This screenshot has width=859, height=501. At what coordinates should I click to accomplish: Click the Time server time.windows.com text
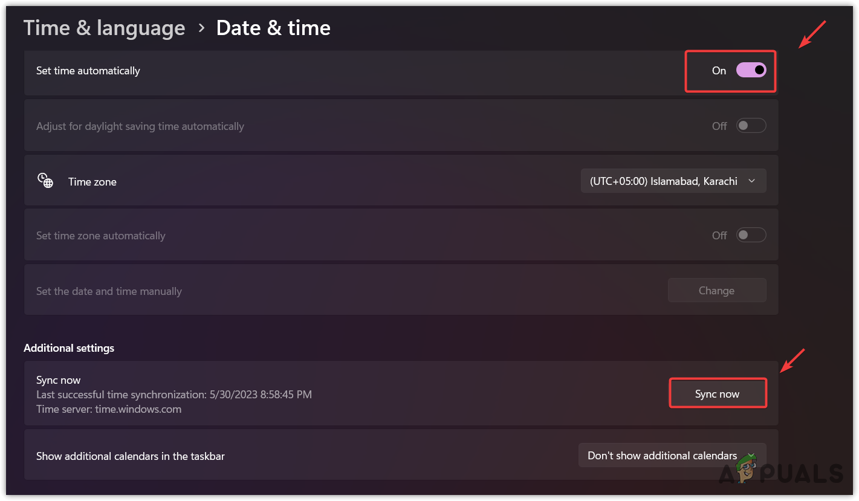tap(109, 409)
